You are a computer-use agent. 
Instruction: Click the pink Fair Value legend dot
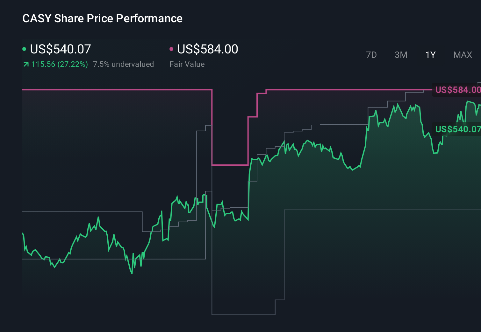(x=171, y=49)
